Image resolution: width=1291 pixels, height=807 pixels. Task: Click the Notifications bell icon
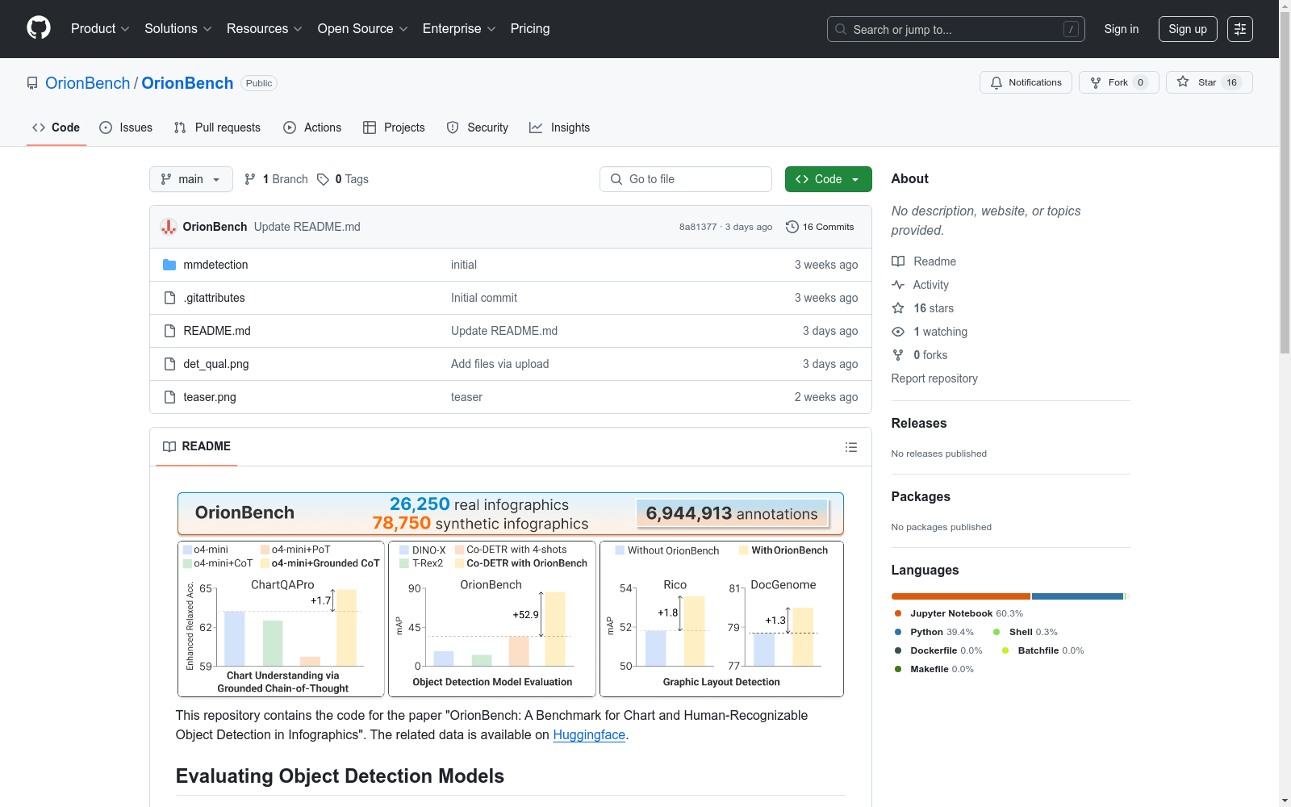(x=996, y=82)
